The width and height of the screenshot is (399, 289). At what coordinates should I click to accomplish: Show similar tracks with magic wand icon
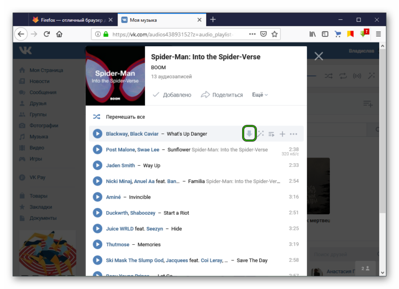click(x=261, y=134)
